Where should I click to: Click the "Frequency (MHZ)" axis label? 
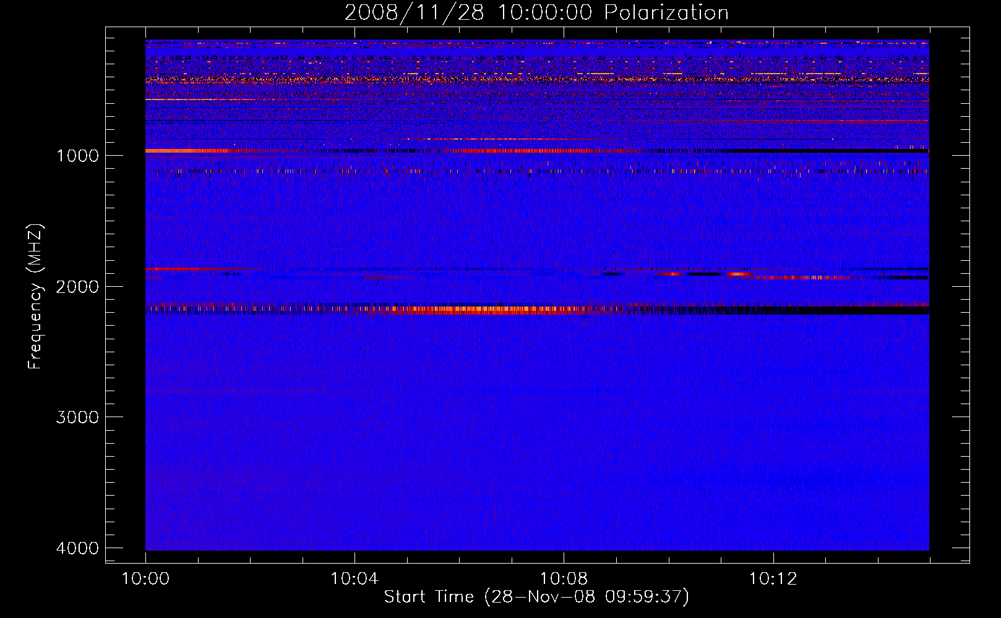pyautogui.click(x=35, y=297)
